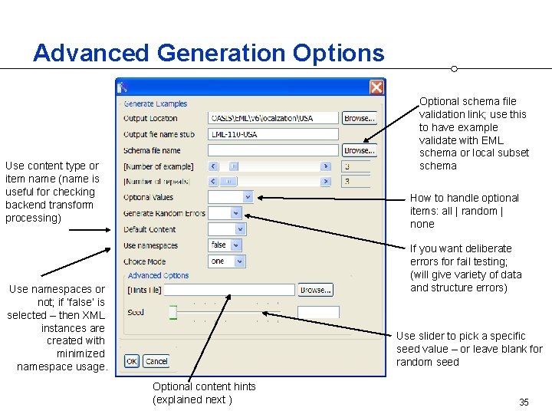Viewport: 552px width, 414px height.
Task: Click the Number of example value box
Action: click(x=356, y=166)
